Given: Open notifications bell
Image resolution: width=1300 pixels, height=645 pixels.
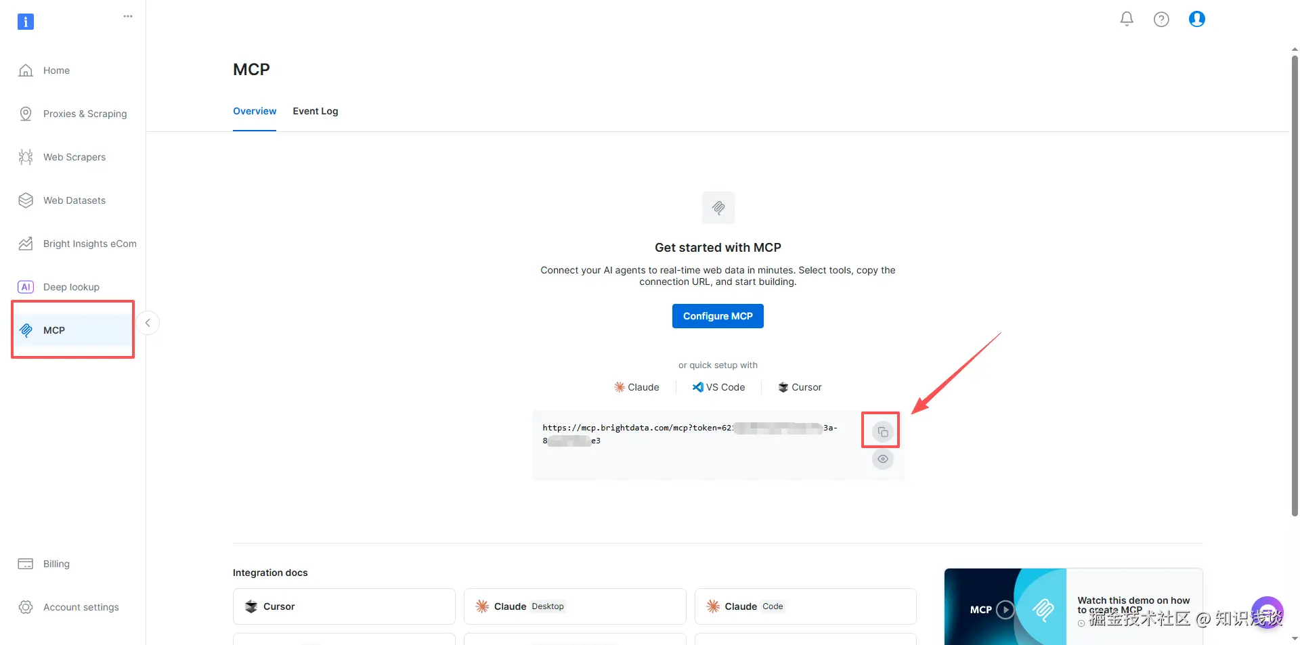Looking at the screenshot, I should pos(1127,19).
